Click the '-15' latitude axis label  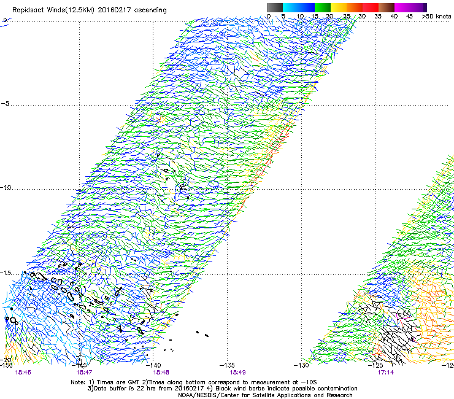coord(6,273)
